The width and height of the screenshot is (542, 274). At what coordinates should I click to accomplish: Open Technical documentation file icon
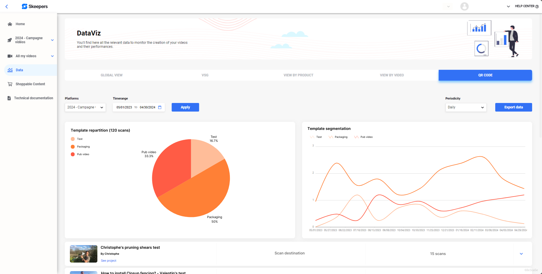click(x=9, y=98)
